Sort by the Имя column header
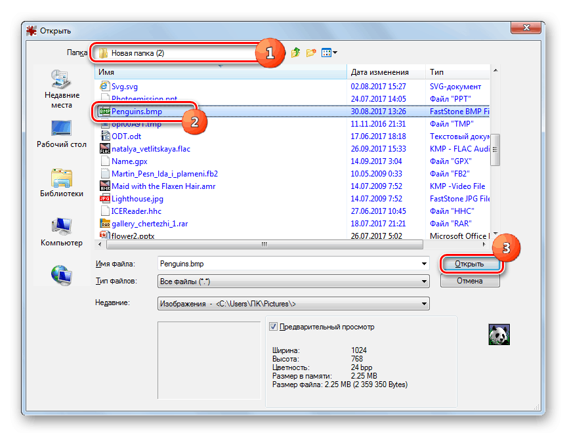This screenshot has width=567, height=437. click(220, 72)
